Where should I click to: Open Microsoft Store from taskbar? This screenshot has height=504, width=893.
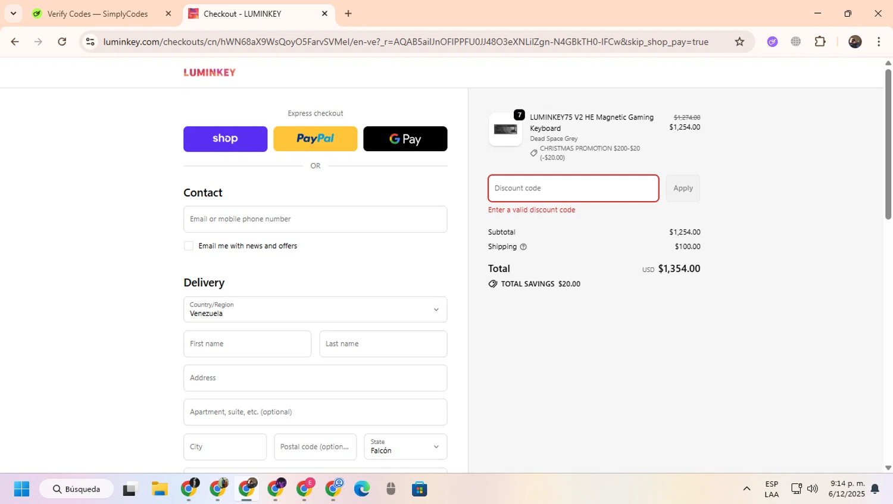pos(420,489)
